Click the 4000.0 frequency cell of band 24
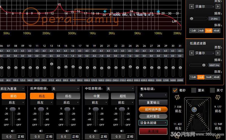226x140 pixels. (130, 80)
